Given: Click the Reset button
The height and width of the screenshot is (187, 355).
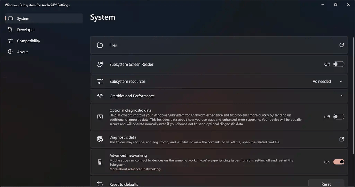Looking at the screenshot, I should [x=326, y=184].
